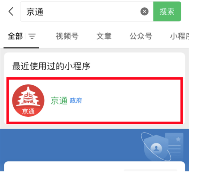Click the 最近使用过的小程序 heading
The image size is (197, 172).
(51, 66)
